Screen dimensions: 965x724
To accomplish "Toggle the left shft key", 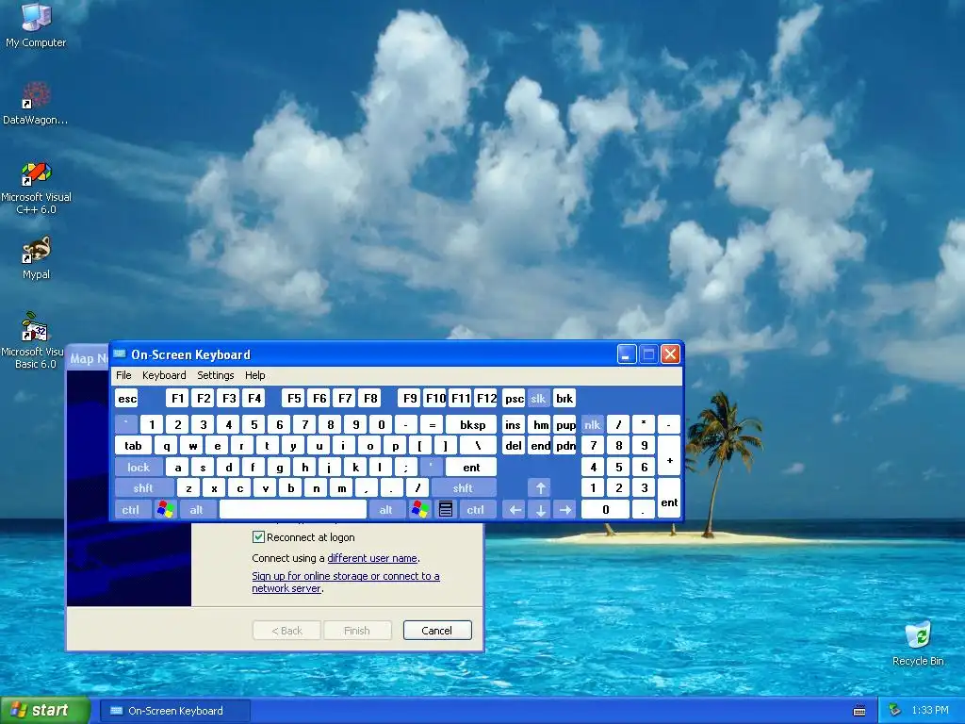I will click(x=143, y=488).
